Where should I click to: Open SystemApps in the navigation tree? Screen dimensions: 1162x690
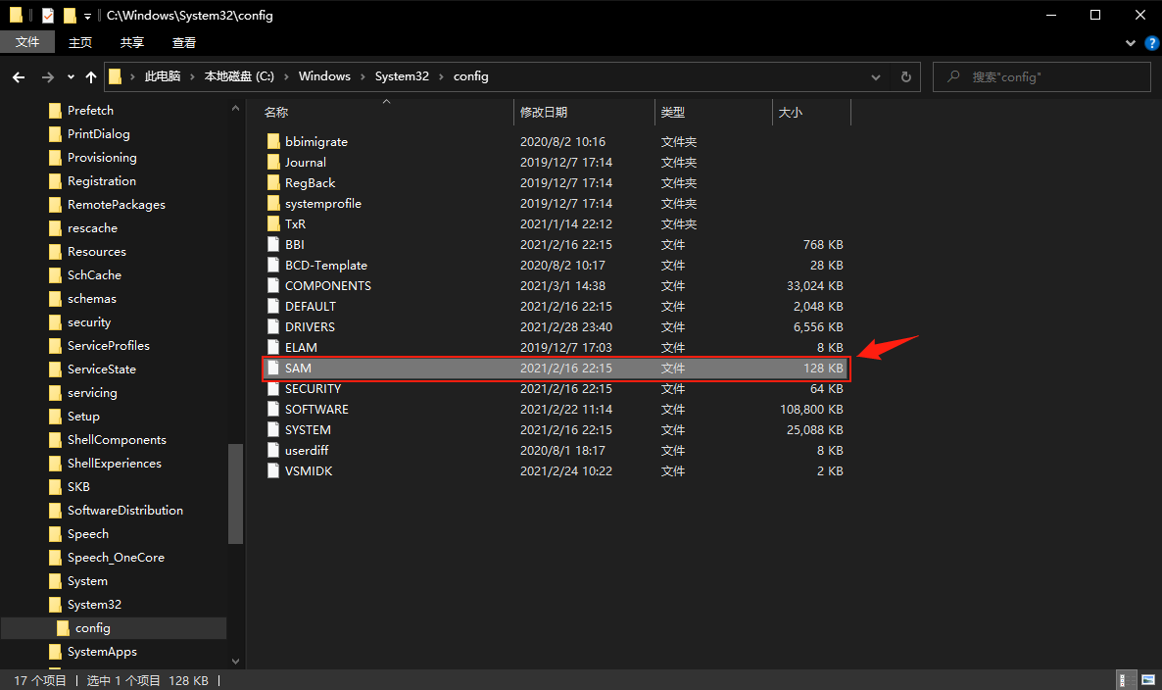click(102, 652)
